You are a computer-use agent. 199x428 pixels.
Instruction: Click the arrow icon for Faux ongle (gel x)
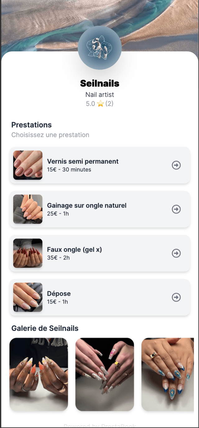point(176,253)
